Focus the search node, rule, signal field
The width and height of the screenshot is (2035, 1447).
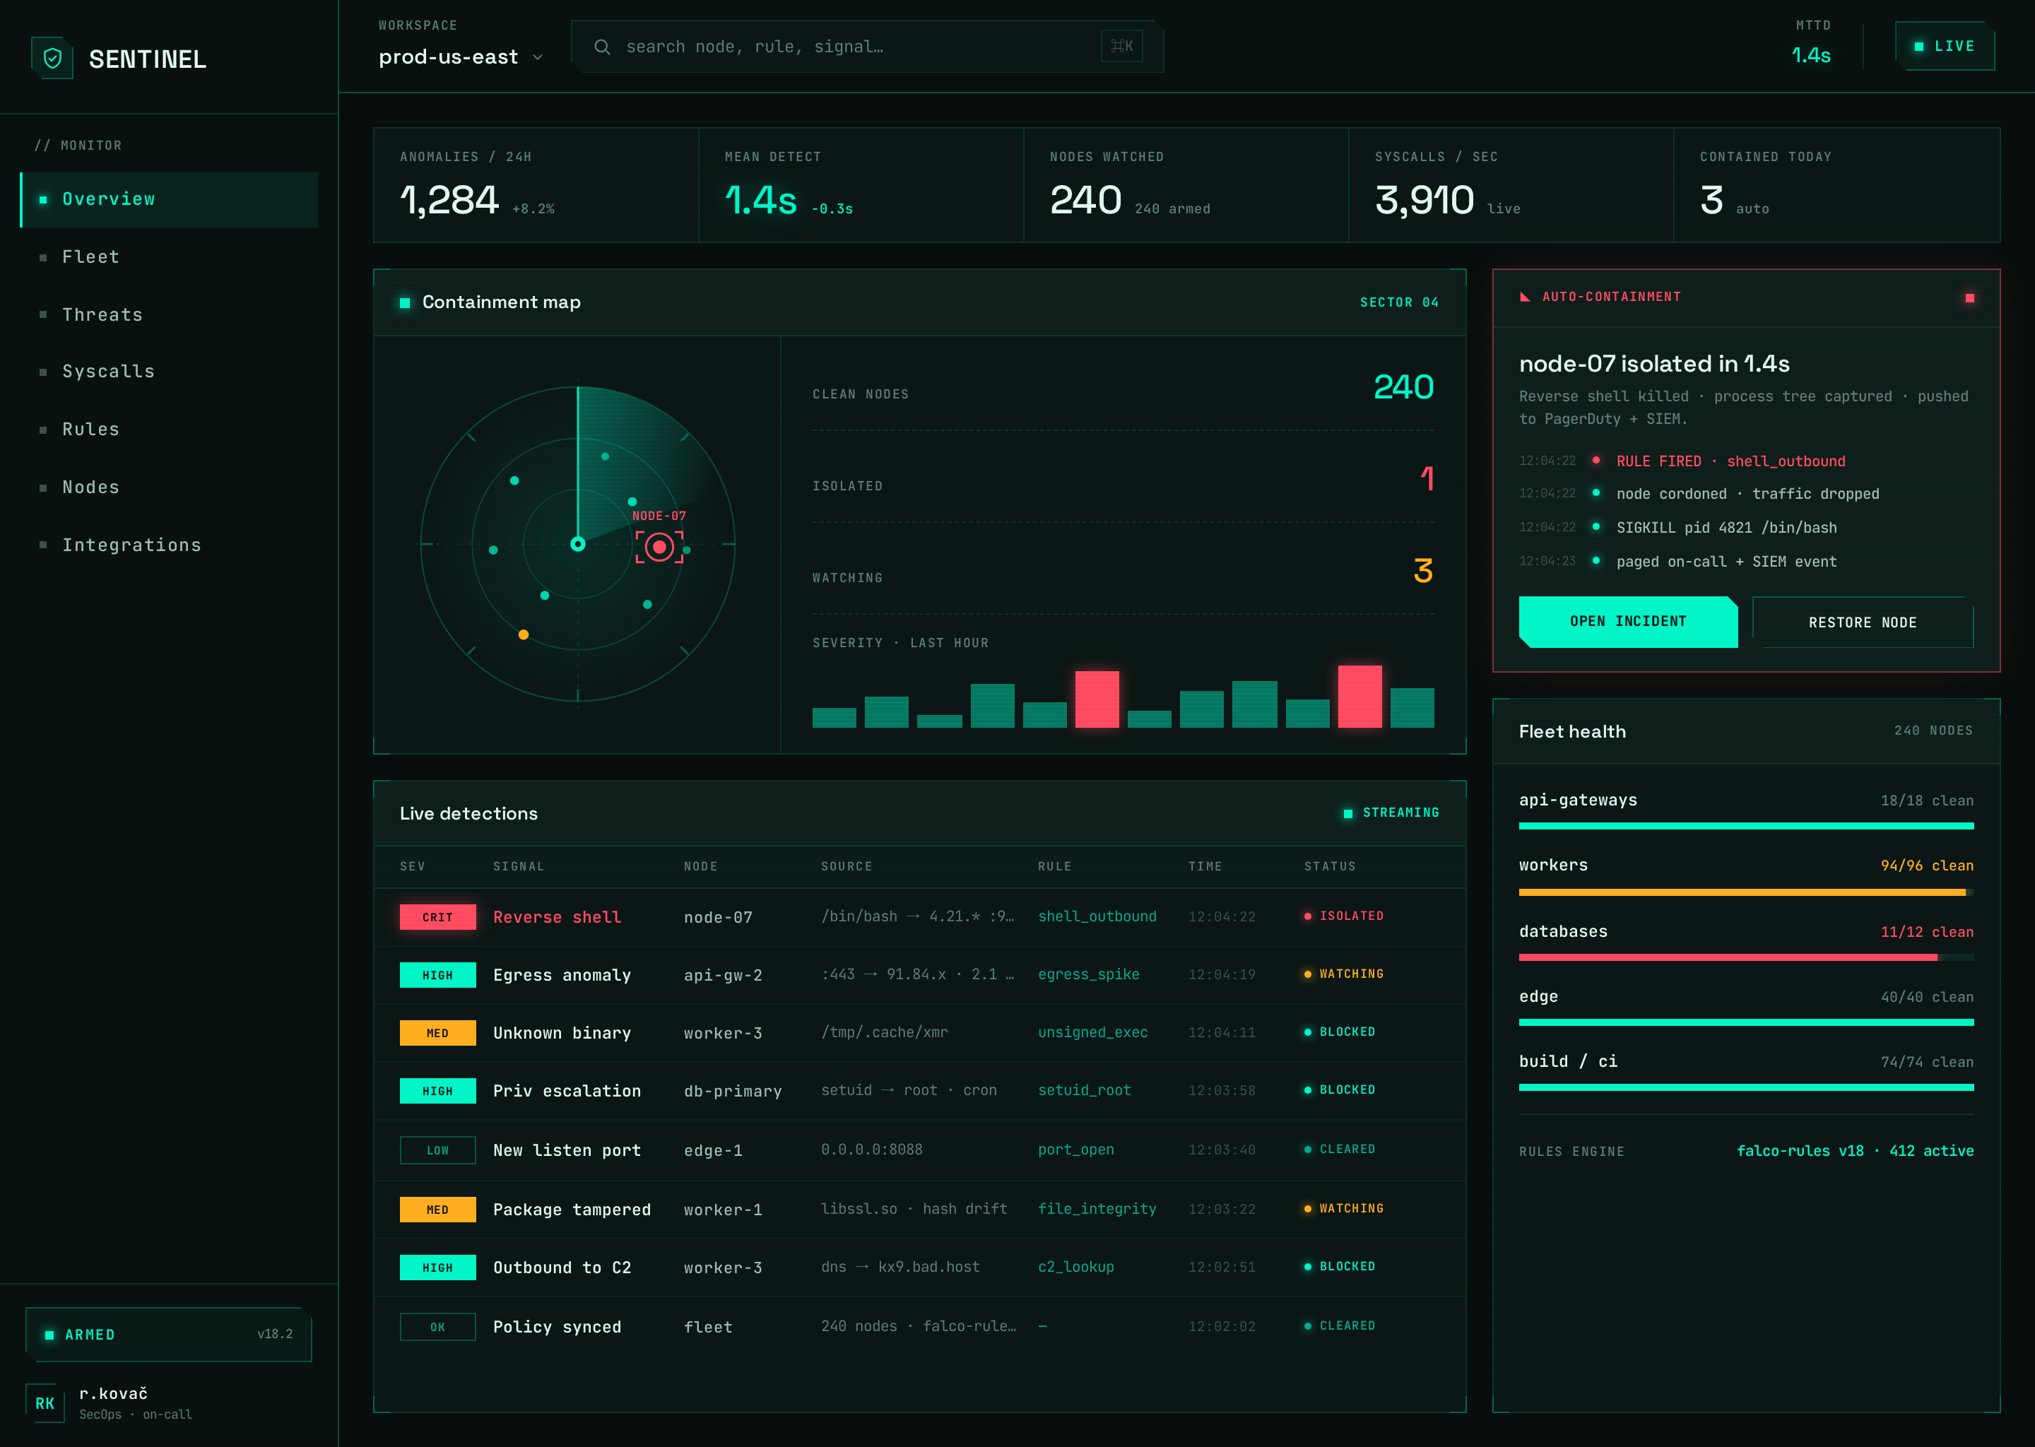[867, 47]
